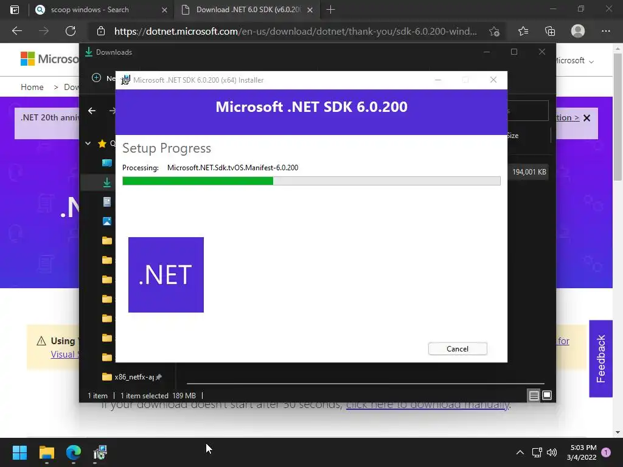This screenshot has width=623, height=467.
Task: Open Edge Collections
Action: pos(550,31)
